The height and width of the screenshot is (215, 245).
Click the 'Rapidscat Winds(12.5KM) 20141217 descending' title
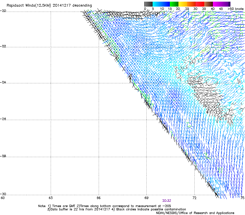[x=49, y=6]
